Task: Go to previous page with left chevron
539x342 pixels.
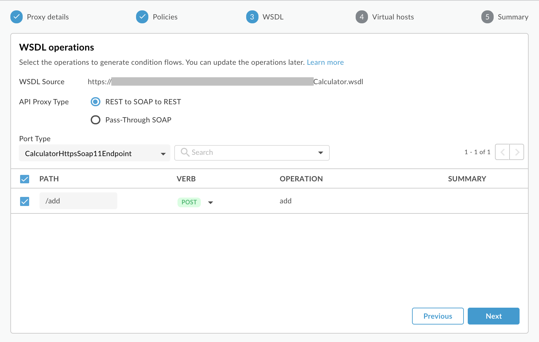Action: [502, 152]
